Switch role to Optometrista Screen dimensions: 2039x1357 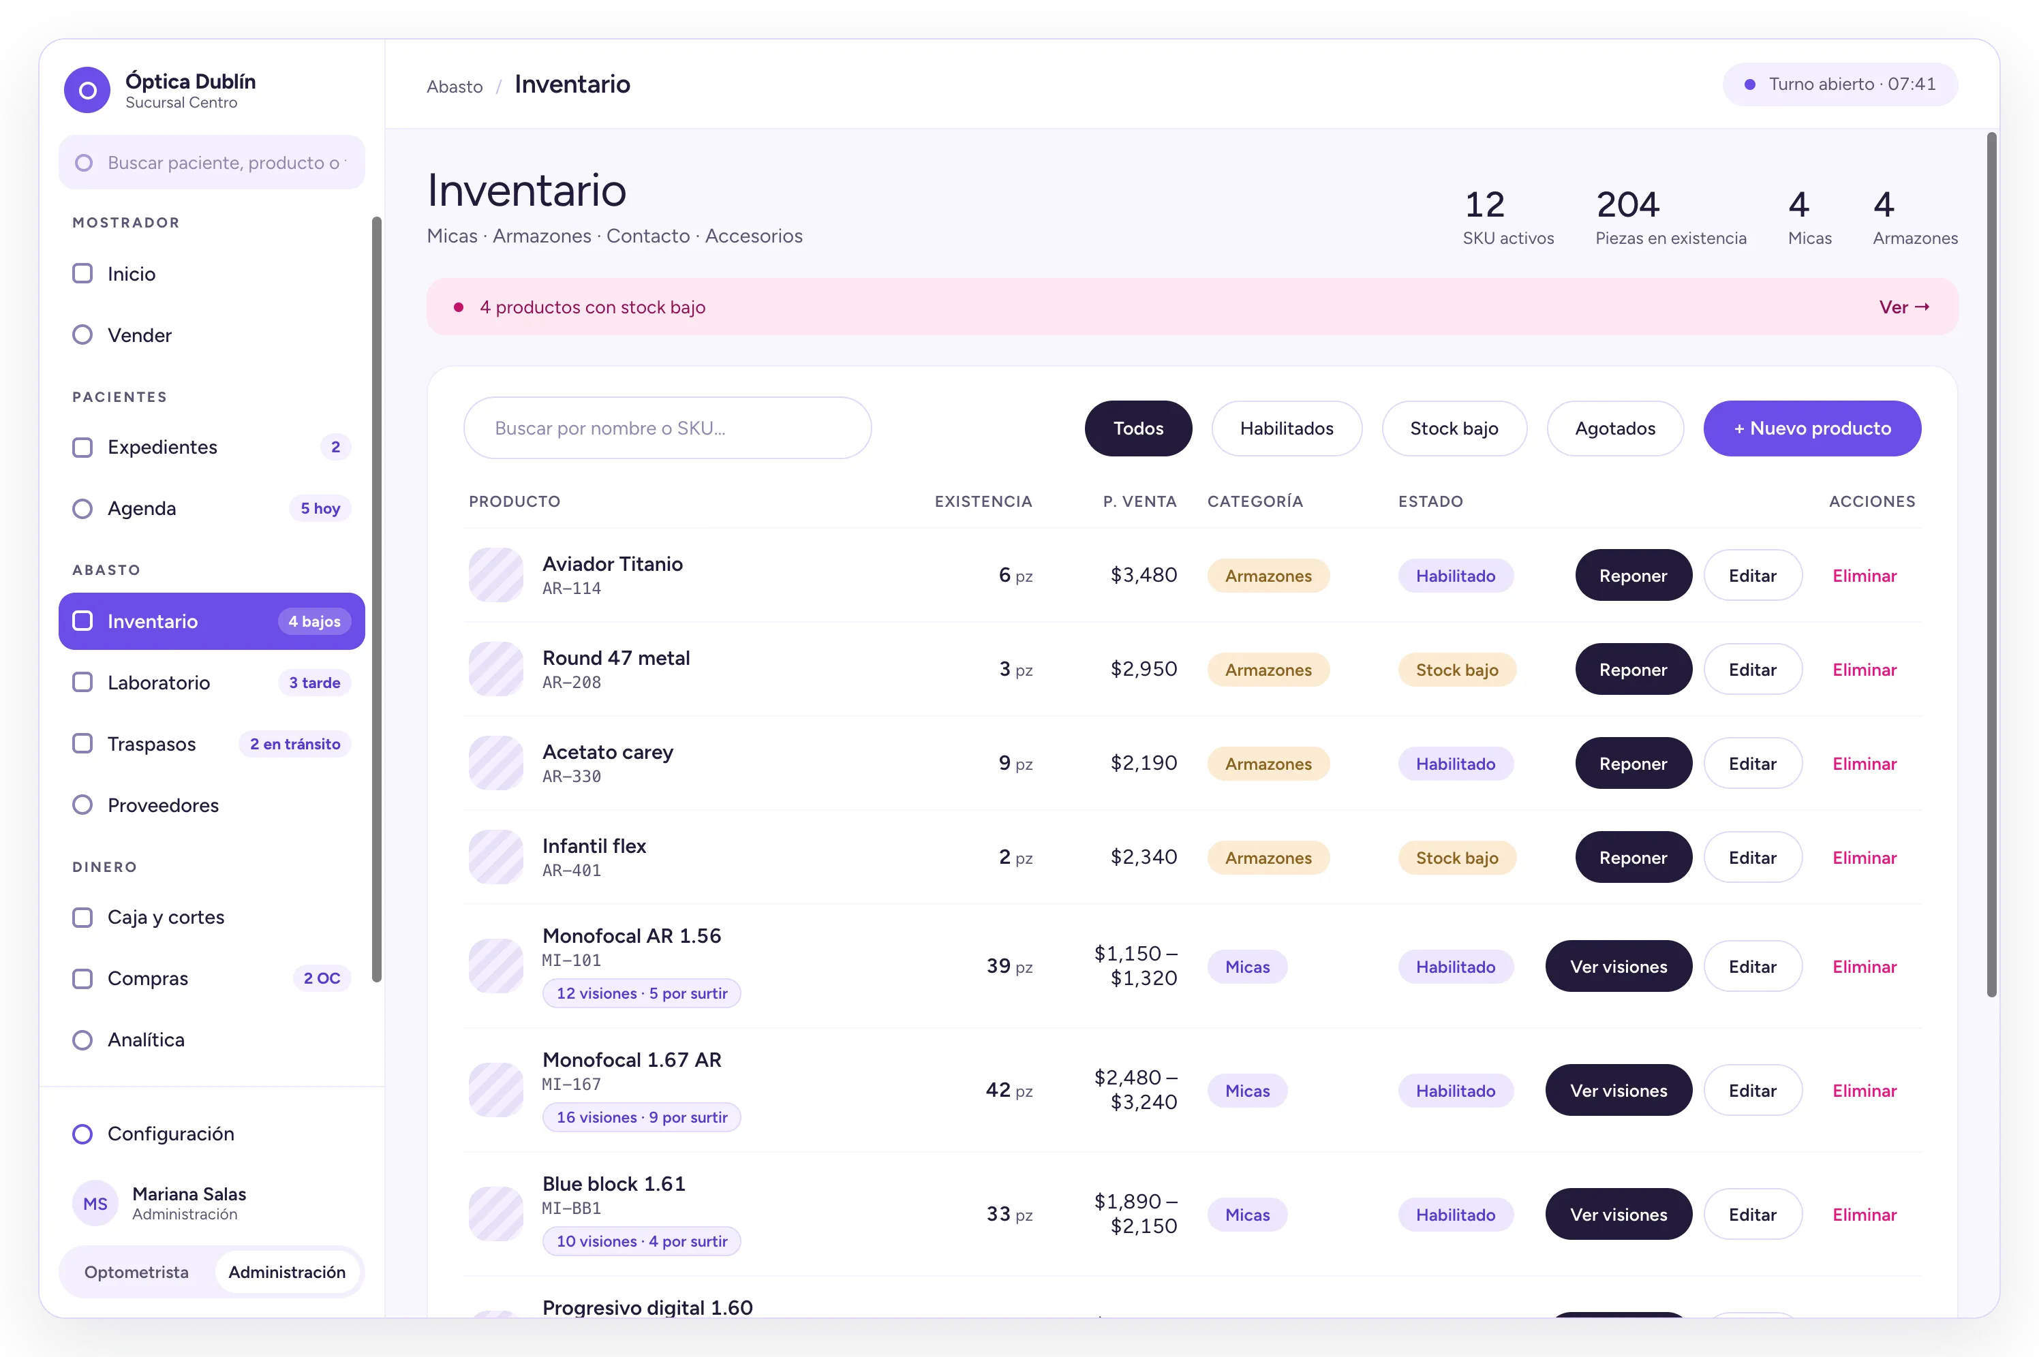point(136,1273)
